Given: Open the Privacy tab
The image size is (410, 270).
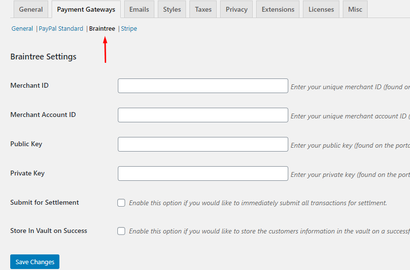Looking at the screenshot, I should (x=237, y=9).
